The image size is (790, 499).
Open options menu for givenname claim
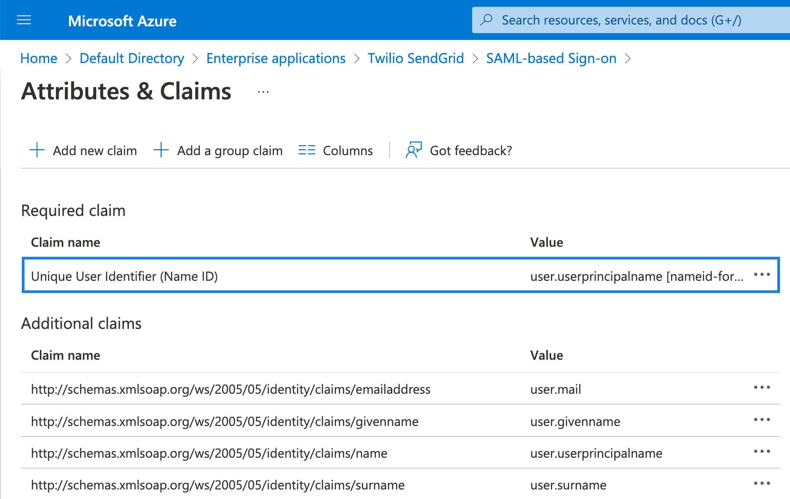pyautogui.click(x=762, y=419)
